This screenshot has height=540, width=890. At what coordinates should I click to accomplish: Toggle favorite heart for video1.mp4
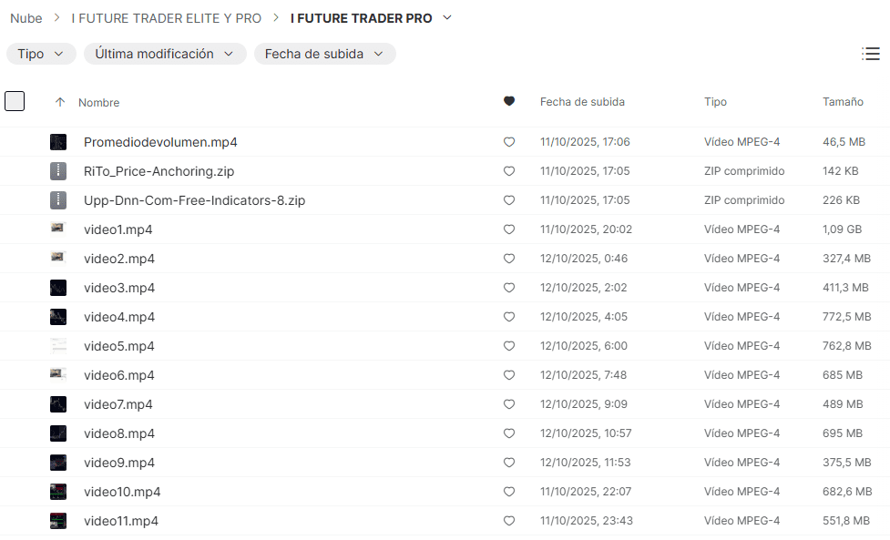509,229
